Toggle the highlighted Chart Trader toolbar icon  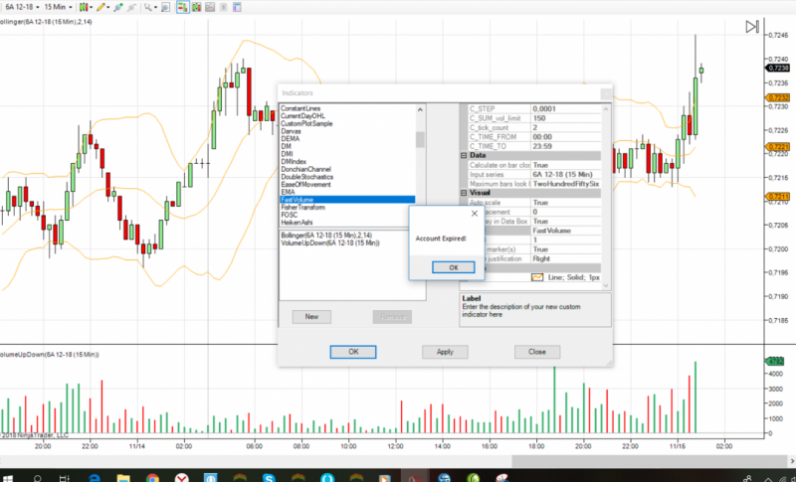tap(183, 7)
